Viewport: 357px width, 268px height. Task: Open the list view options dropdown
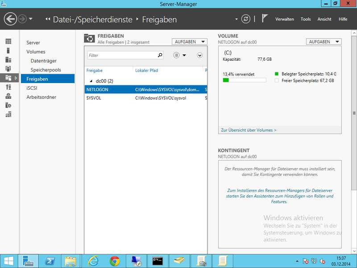point(179,55)
